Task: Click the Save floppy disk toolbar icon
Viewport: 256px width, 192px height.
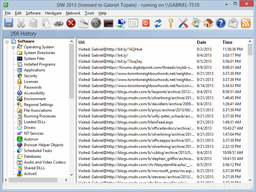Action: point(8,23)
